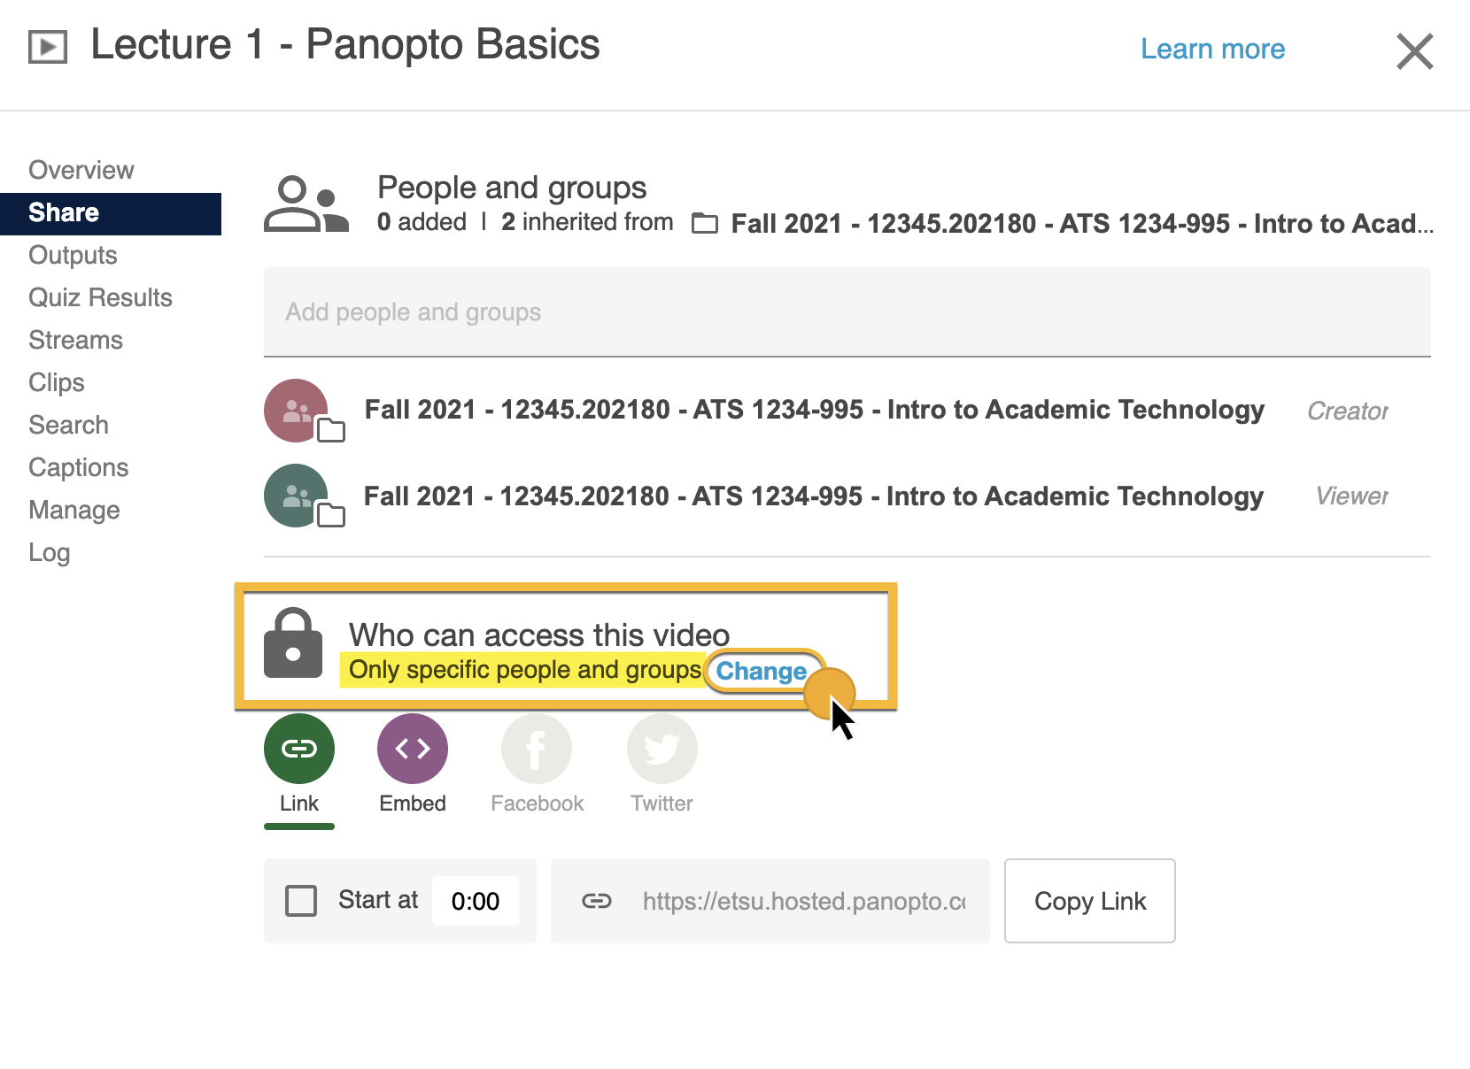
Task: Open Quiz Results section
Action: point(100,297)
